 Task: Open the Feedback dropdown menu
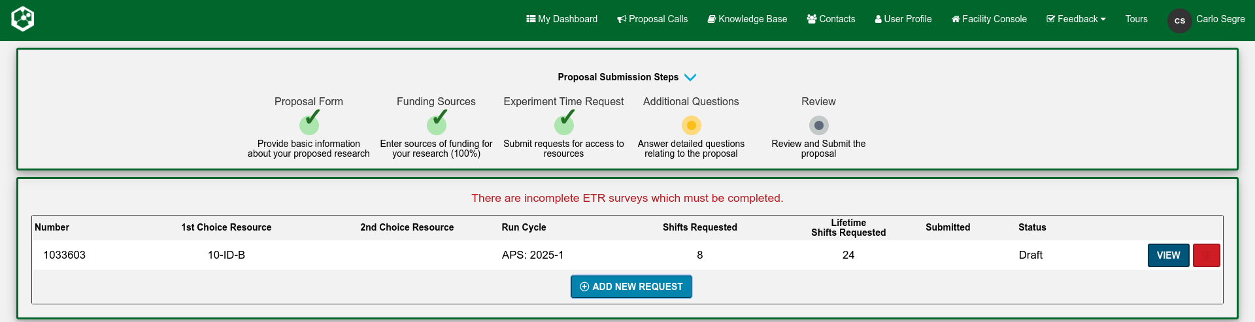pos(1076,19)
